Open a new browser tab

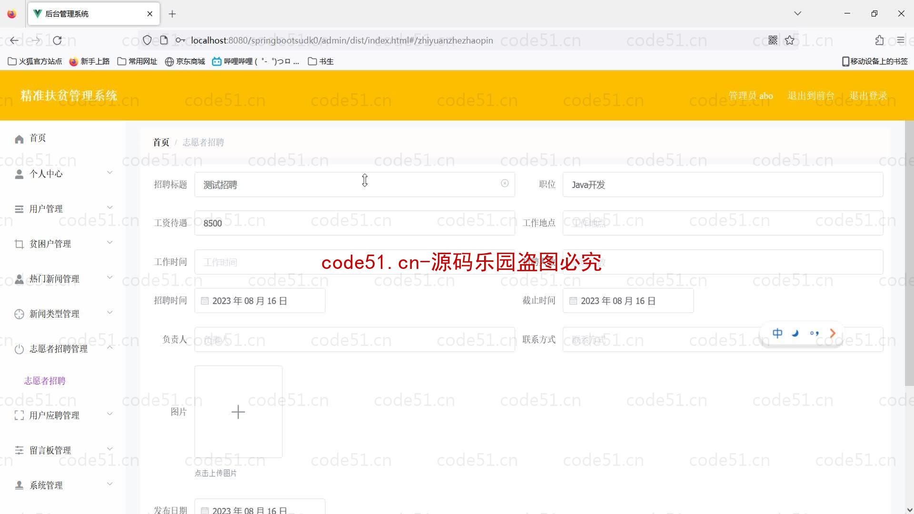pos(172,14)
